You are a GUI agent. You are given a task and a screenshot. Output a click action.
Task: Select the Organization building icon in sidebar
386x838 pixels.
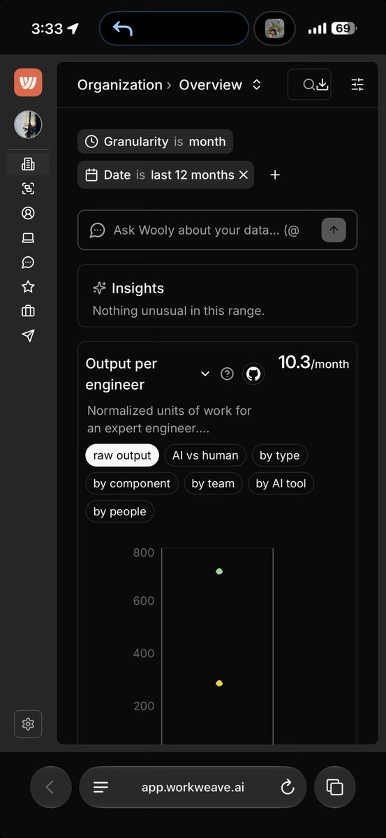pyautogui.click(x=28, y=164)
